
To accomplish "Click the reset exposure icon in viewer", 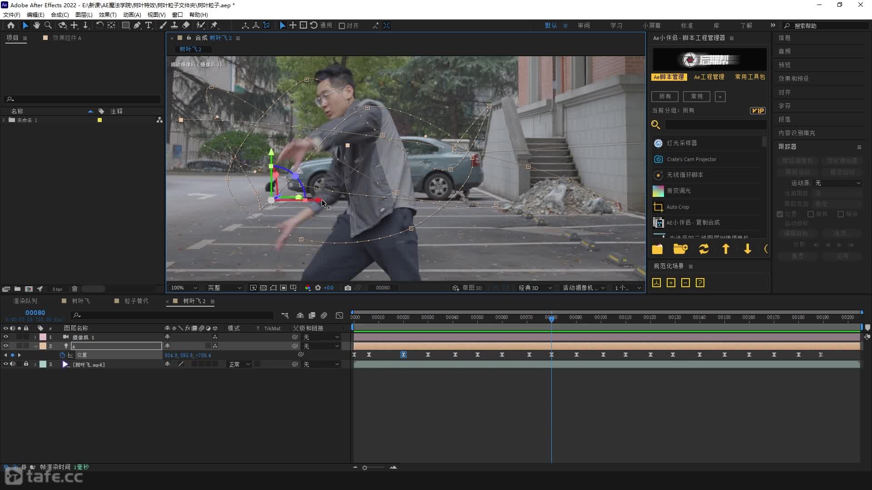I will (x=318, y=288).
